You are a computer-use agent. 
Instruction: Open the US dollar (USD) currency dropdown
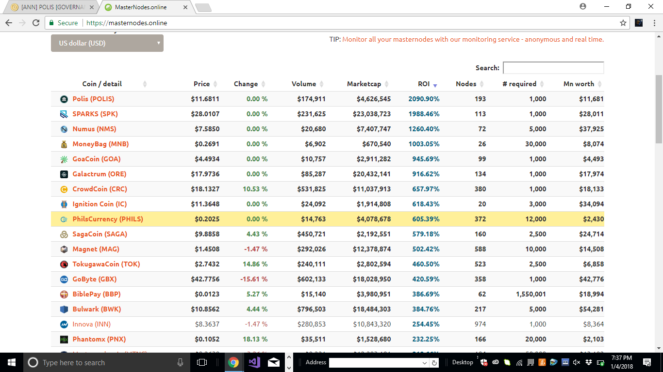pos(107,43)
